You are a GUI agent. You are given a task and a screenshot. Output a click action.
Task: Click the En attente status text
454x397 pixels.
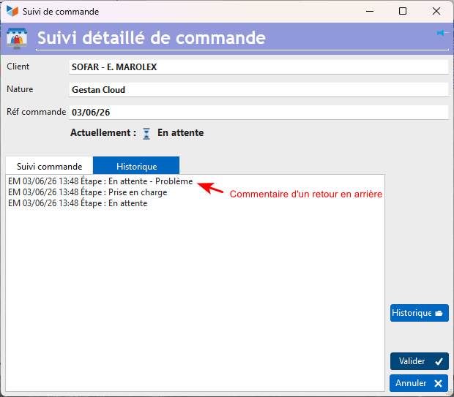[x=180, y=133]
